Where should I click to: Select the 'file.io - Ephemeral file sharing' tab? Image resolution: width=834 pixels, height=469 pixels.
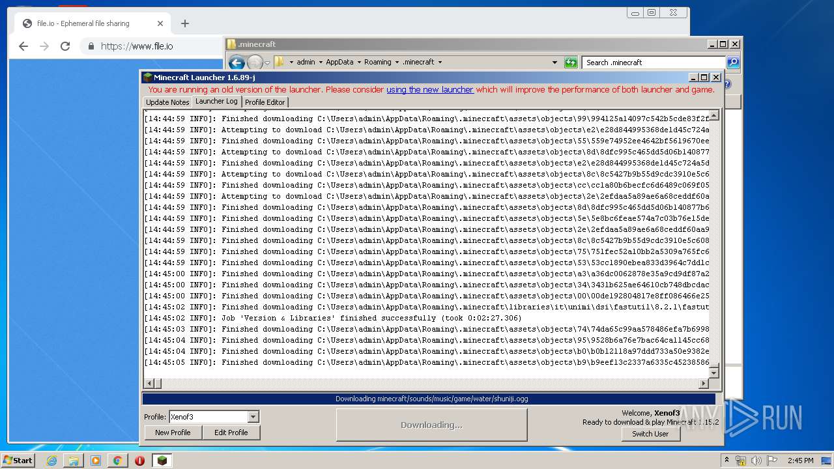[91, 23]
